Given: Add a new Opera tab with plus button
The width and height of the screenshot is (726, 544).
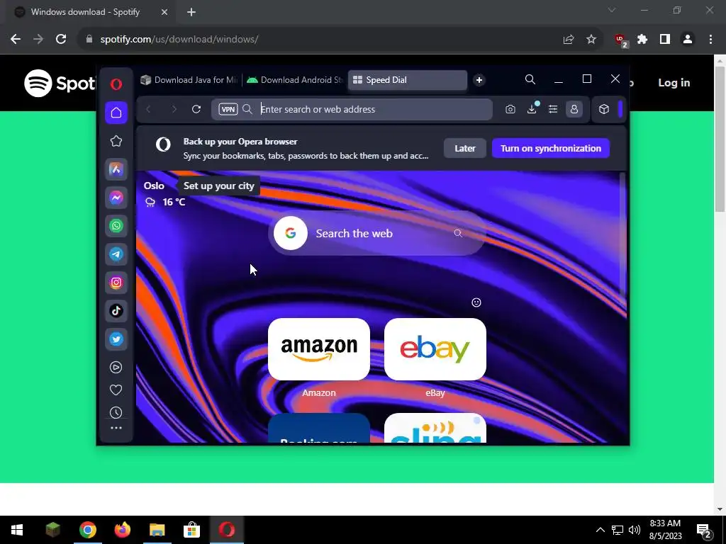Looking at the screenshot, I should click(479, 80).
